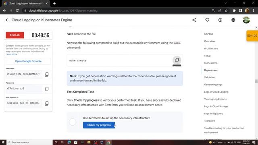This screenshot has height=145, width=258.
Task: Click the back arrow beside lab title
Action: (x=7, y=20)
